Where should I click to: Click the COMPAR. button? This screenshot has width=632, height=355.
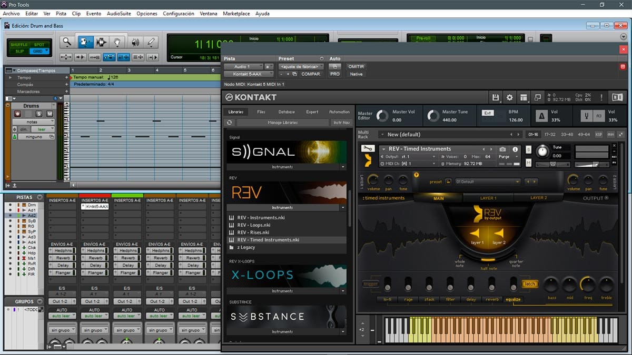pos(311,74)
